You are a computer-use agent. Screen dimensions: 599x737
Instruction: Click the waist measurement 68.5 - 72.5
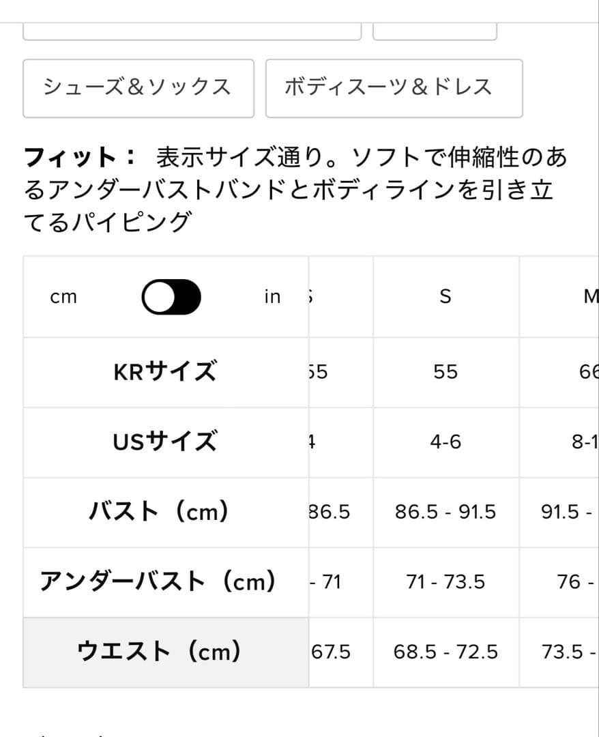tap(445, 652)
